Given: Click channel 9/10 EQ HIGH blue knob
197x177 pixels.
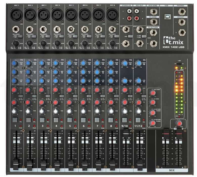Looking at the screenshot, I should click(x=125, y=63).
